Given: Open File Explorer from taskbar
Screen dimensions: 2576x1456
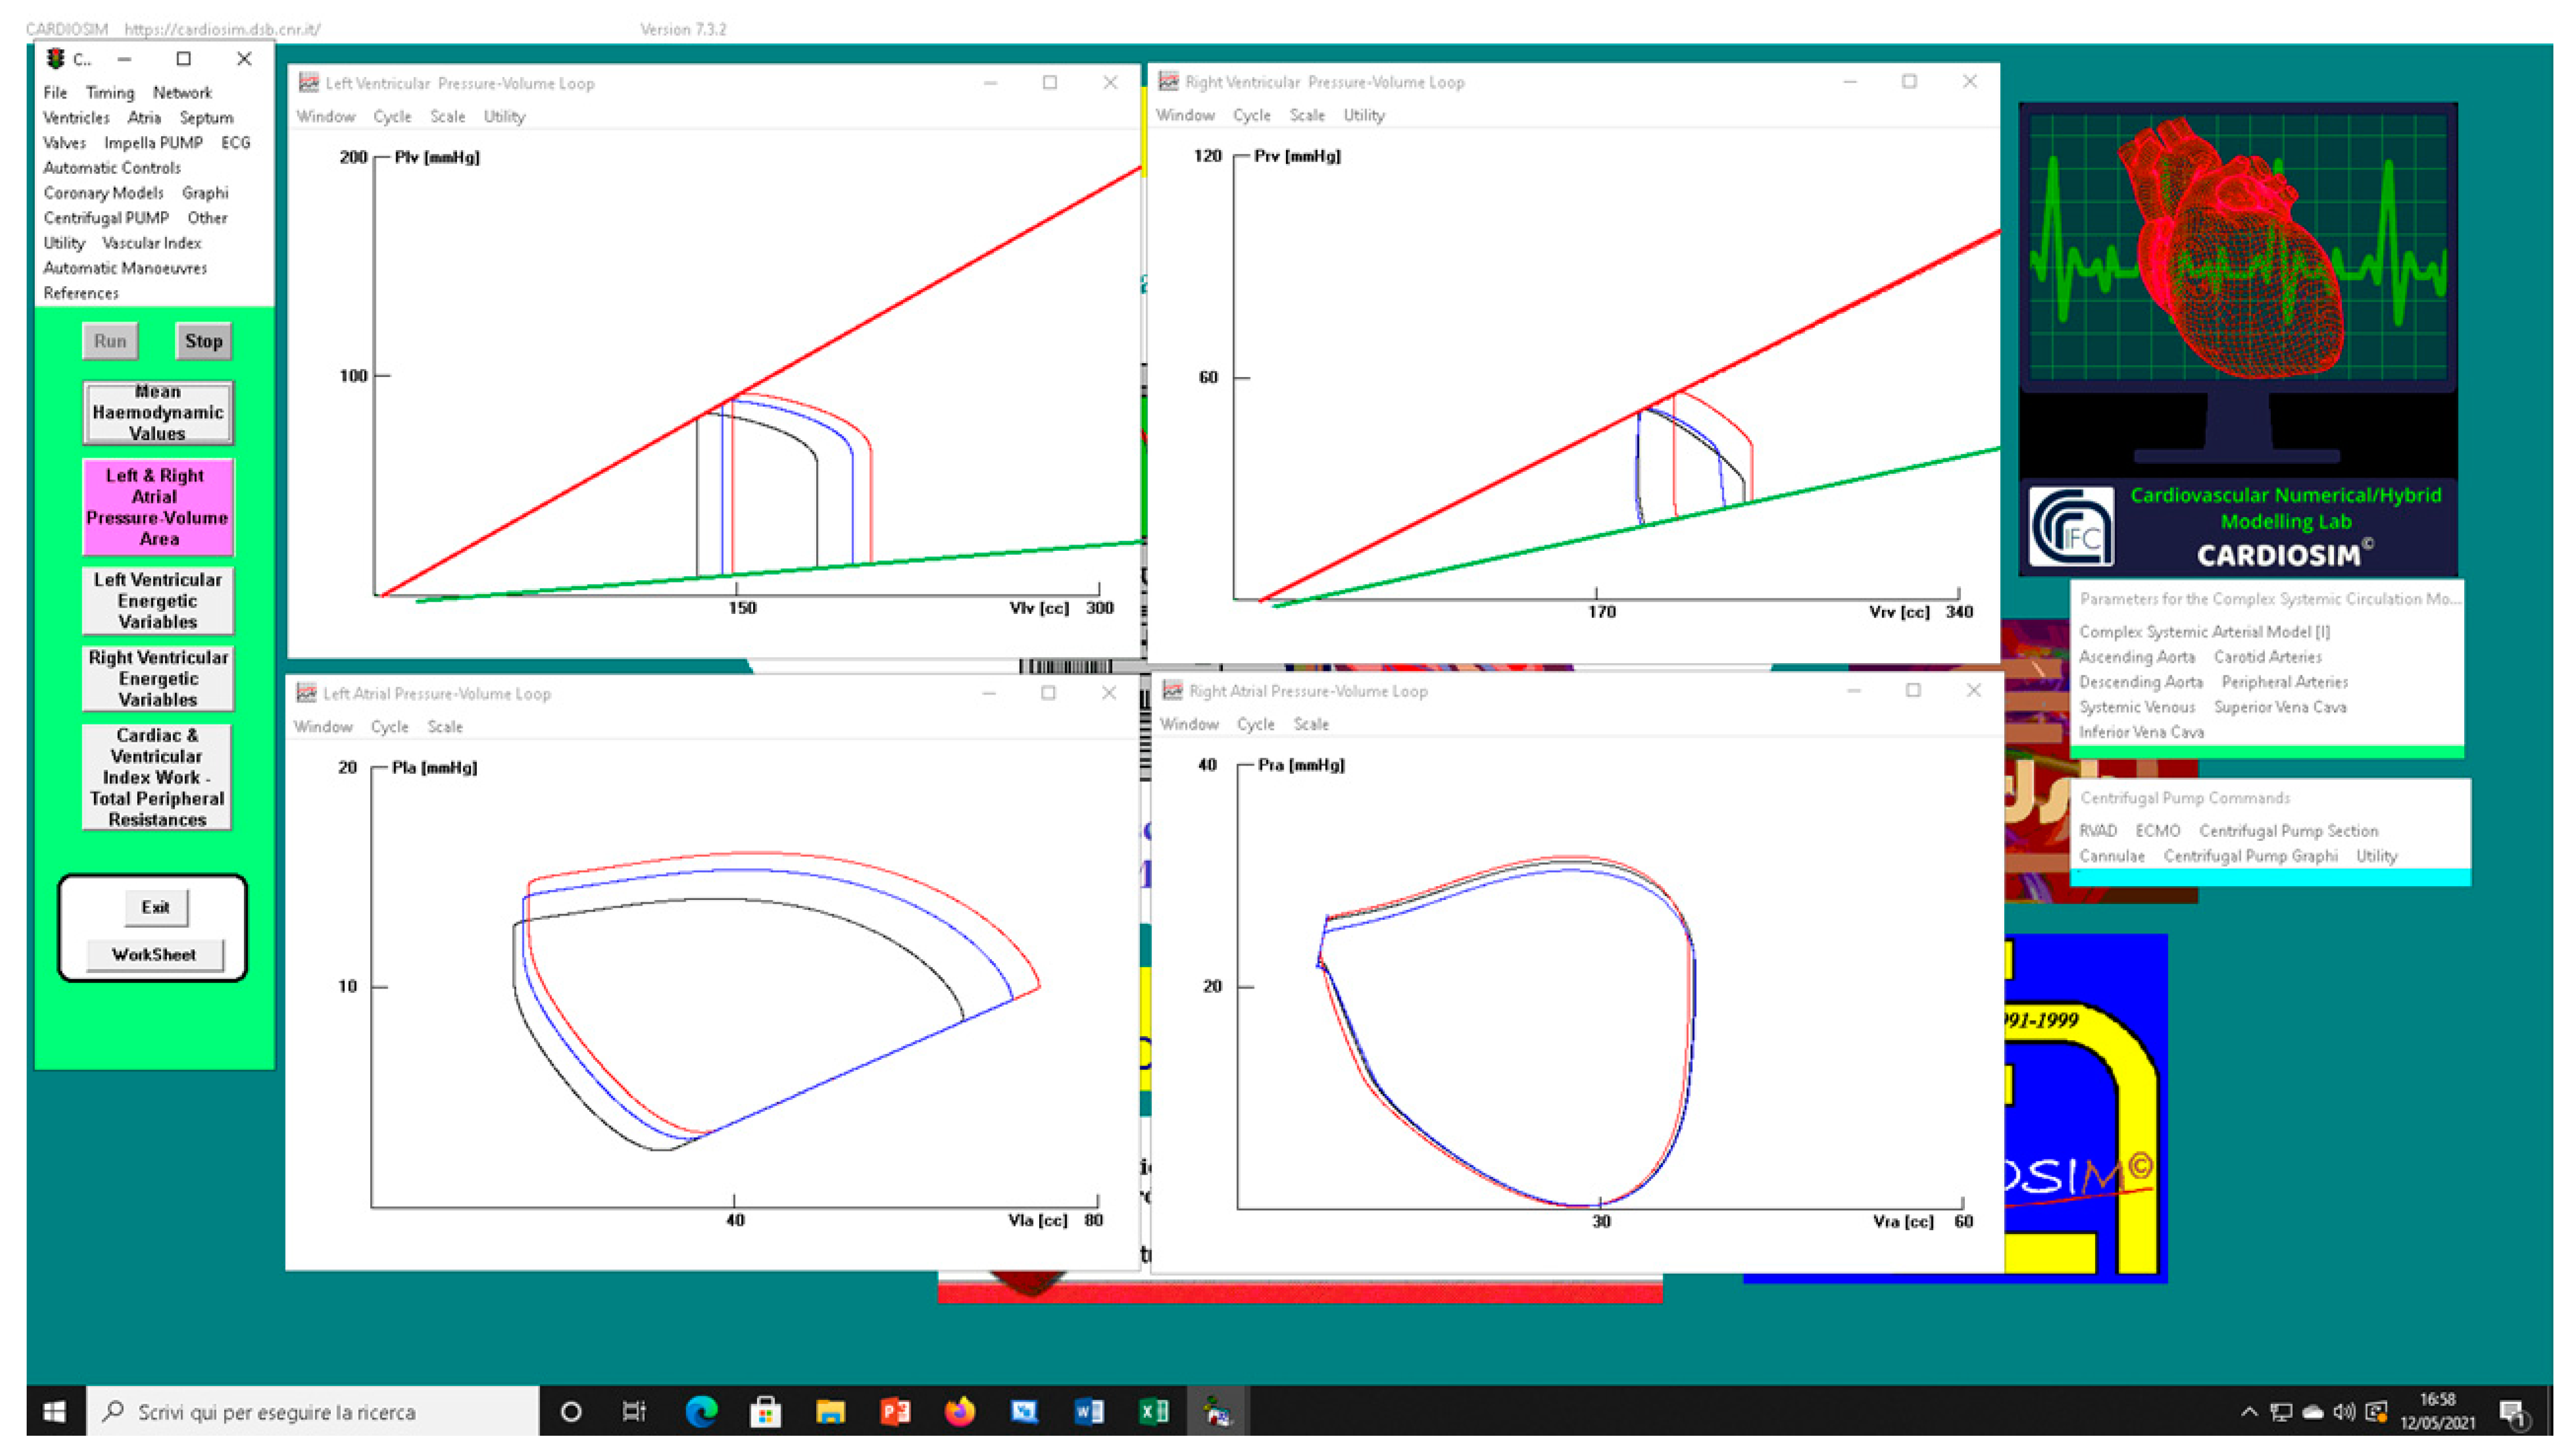Looking at the screenshot, I should (830, 1411).
